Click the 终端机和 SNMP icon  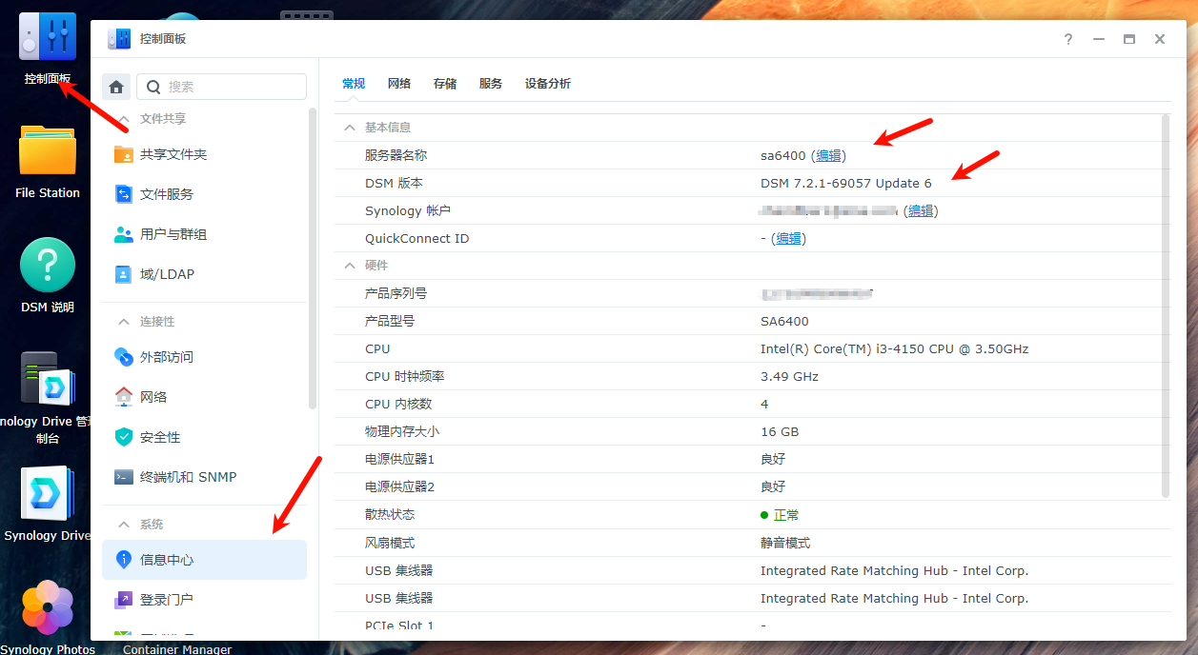tap(124, 477)
